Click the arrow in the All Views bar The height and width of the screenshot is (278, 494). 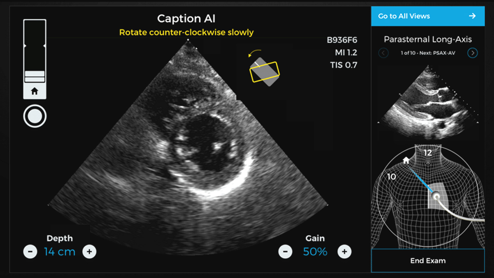pyautogui.click(x=472, y=16)
